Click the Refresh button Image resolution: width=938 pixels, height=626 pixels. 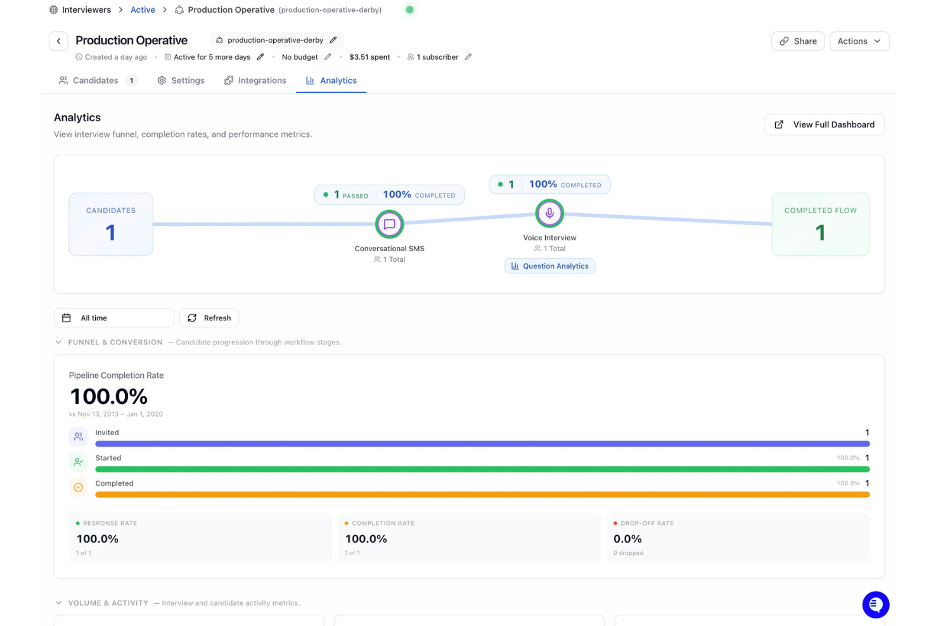click(209, 318)
